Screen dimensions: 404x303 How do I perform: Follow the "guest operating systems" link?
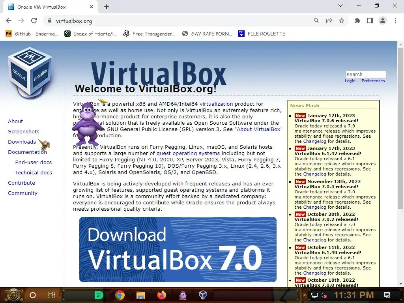click(188, 153)
